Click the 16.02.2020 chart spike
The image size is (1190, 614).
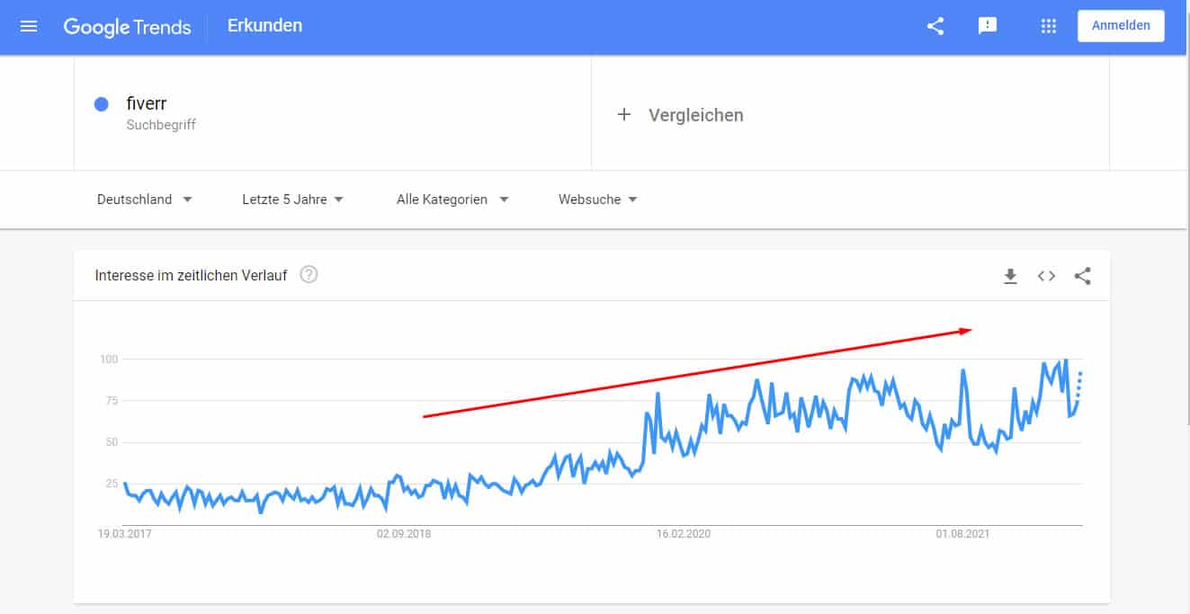click(658, 394)
